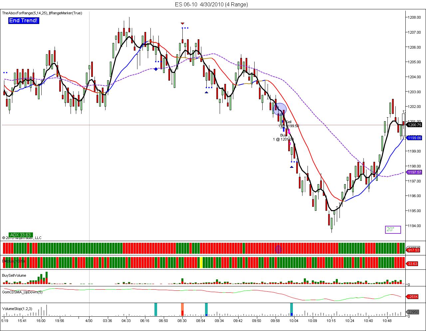The height and width of the screenshot is (331, 426).
Task: Click the 1203.00 price axis label
Action: 415,92
